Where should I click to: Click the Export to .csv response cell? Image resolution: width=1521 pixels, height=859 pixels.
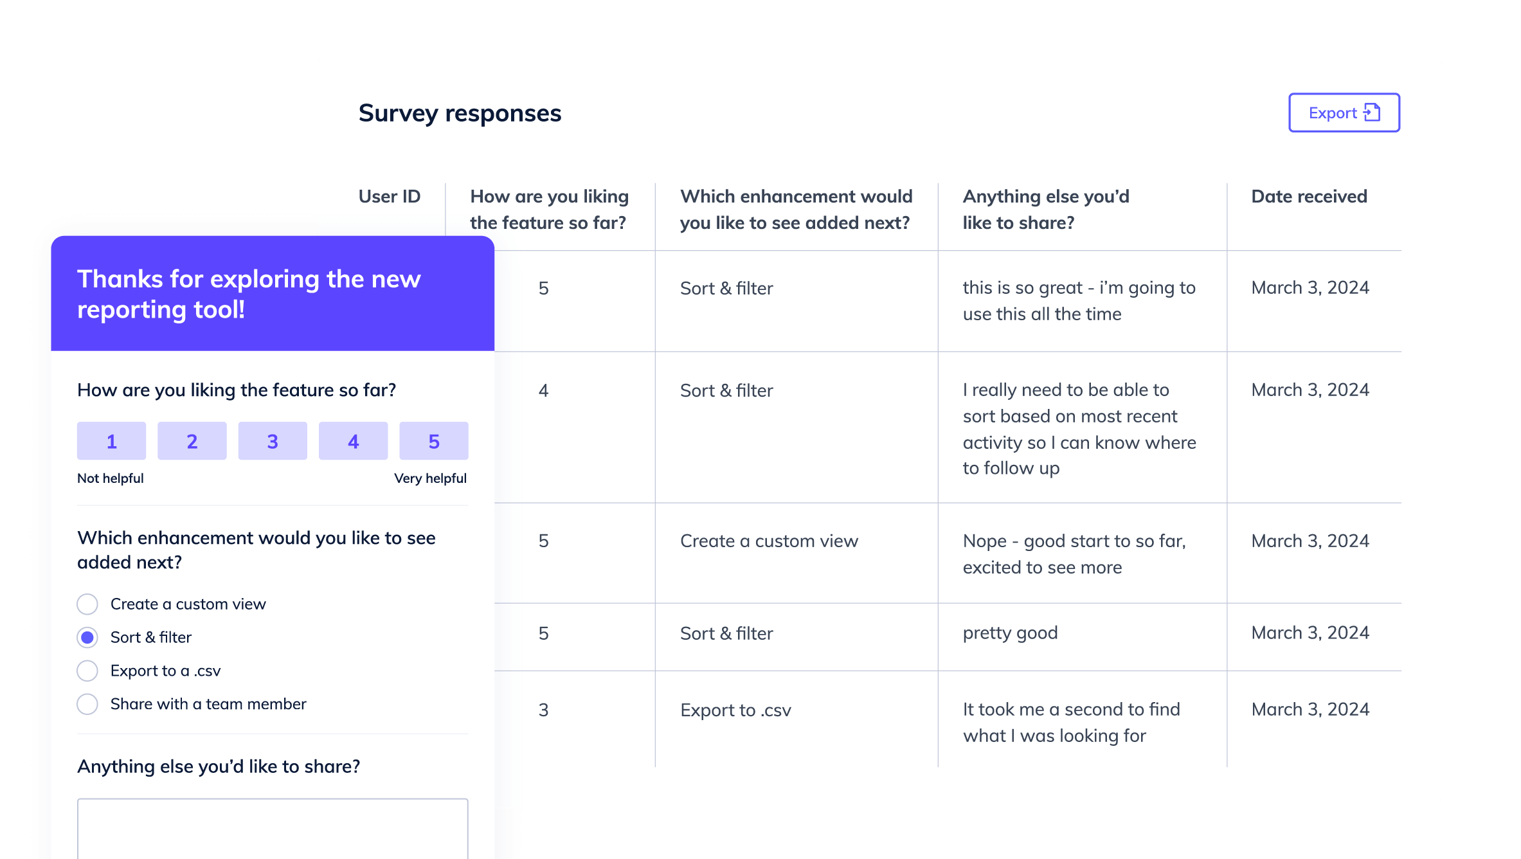pos(735,710)
